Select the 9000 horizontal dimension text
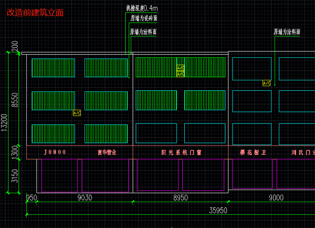This screenshot has width=315, height=228. click(276, 198)
